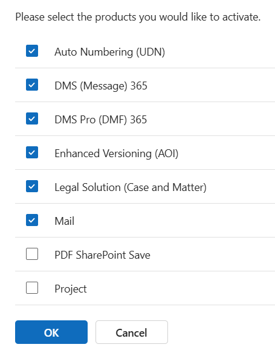Click the 'PDF SharePoint Save' label text
The width and height of the screenshot is (275, 356).
click(102, 254)
